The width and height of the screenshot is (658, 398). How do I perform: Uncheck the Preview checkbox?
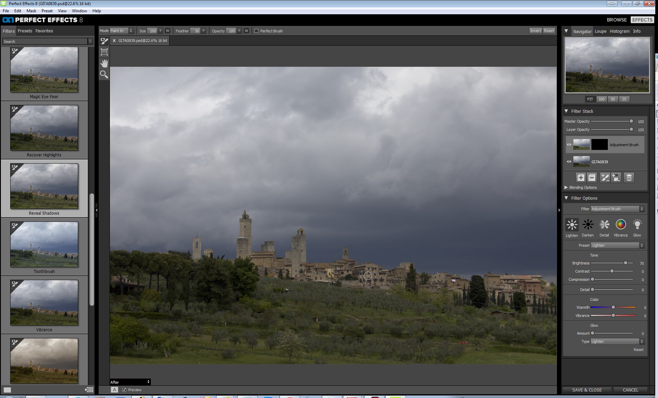124,390
